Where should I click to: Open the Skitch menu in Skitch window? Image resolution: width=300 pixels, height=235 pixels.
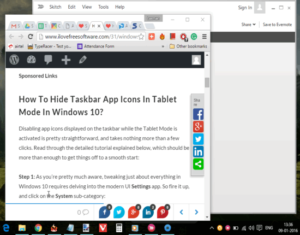click(55, 7)
